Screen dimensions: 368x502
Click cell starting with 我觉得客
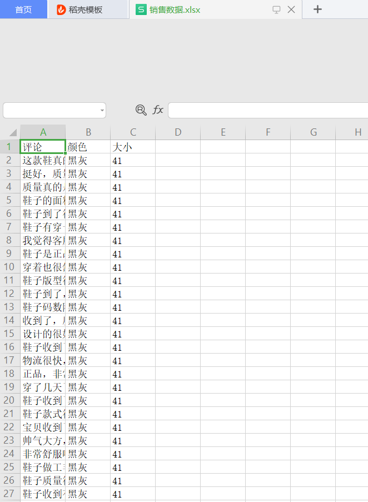coord(43,240)
